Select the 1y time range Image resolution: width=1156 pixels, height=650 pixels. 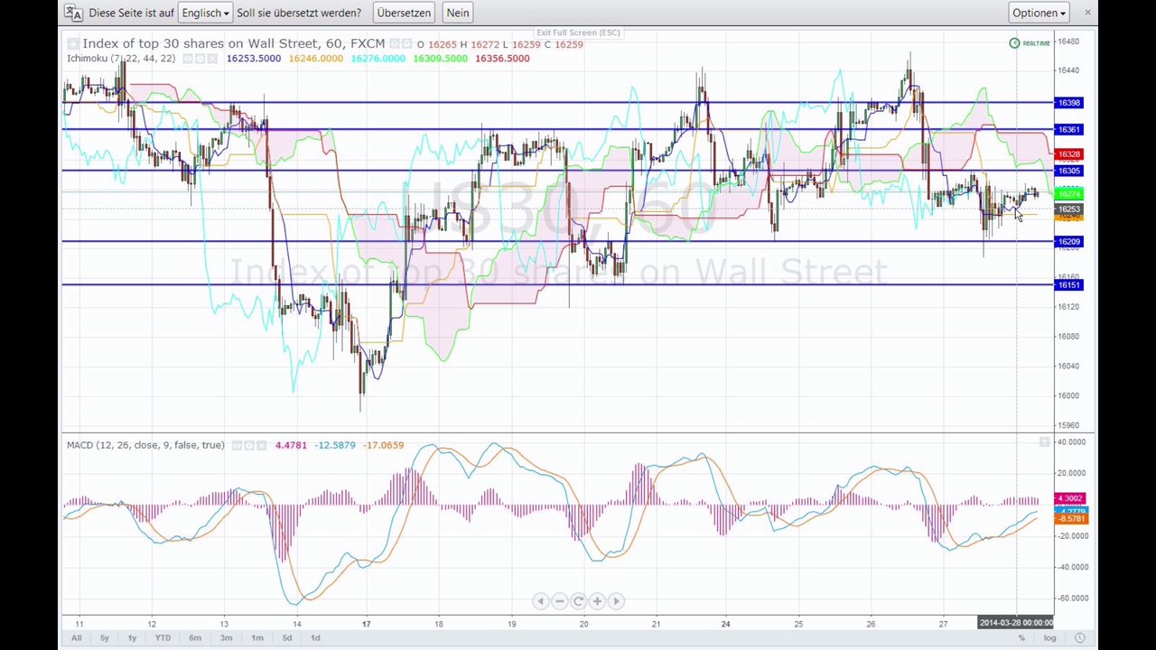click(132, 638)
